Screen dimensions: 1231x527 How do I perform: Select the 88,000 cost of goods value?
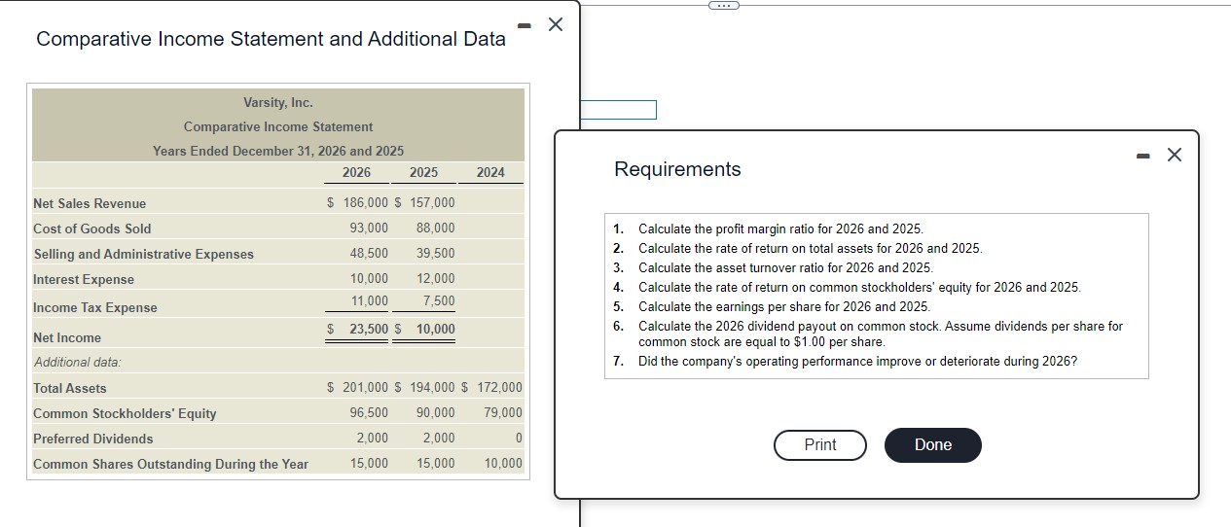[x=435, y=228]
